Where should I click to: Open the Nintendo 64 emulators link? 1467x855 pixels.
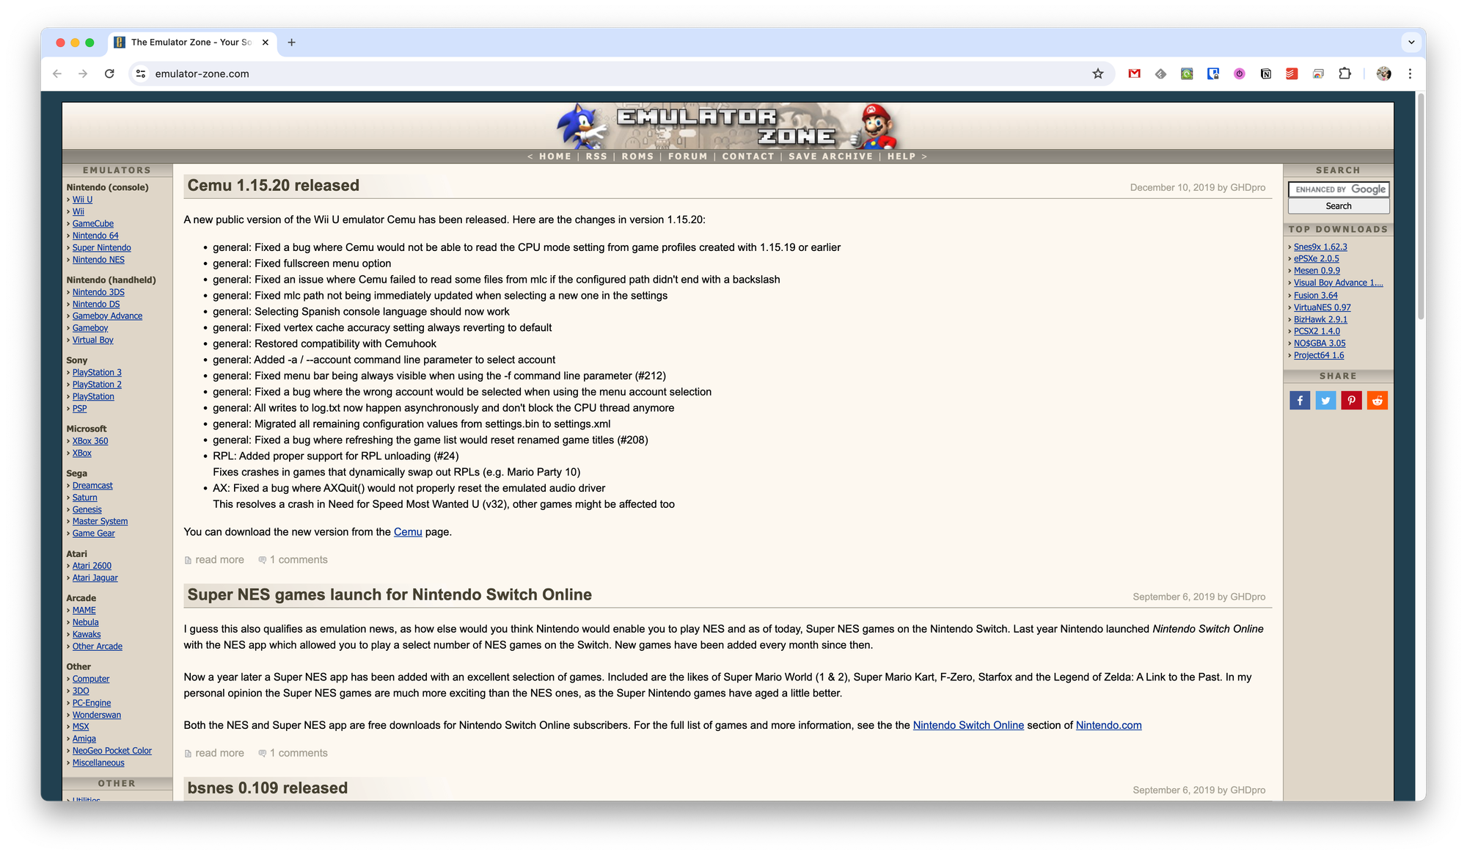pos(95,236)
